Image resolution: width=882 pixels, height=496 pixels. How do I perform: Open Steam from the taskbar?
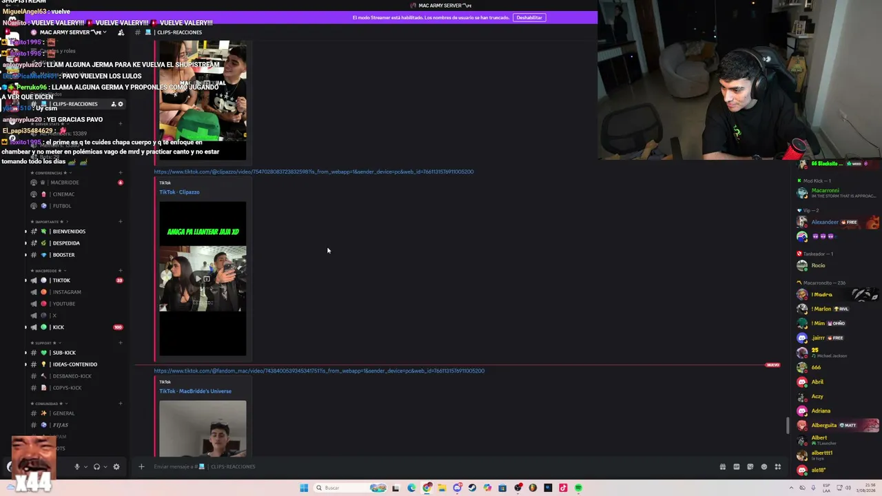click(x=472, y=488)
